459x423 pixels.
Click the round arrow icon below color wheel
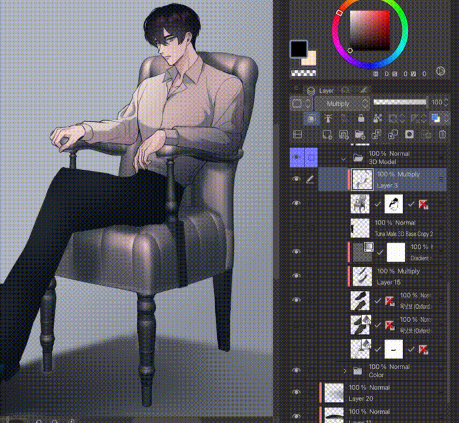pyautogui.click(x=441, y=71)
